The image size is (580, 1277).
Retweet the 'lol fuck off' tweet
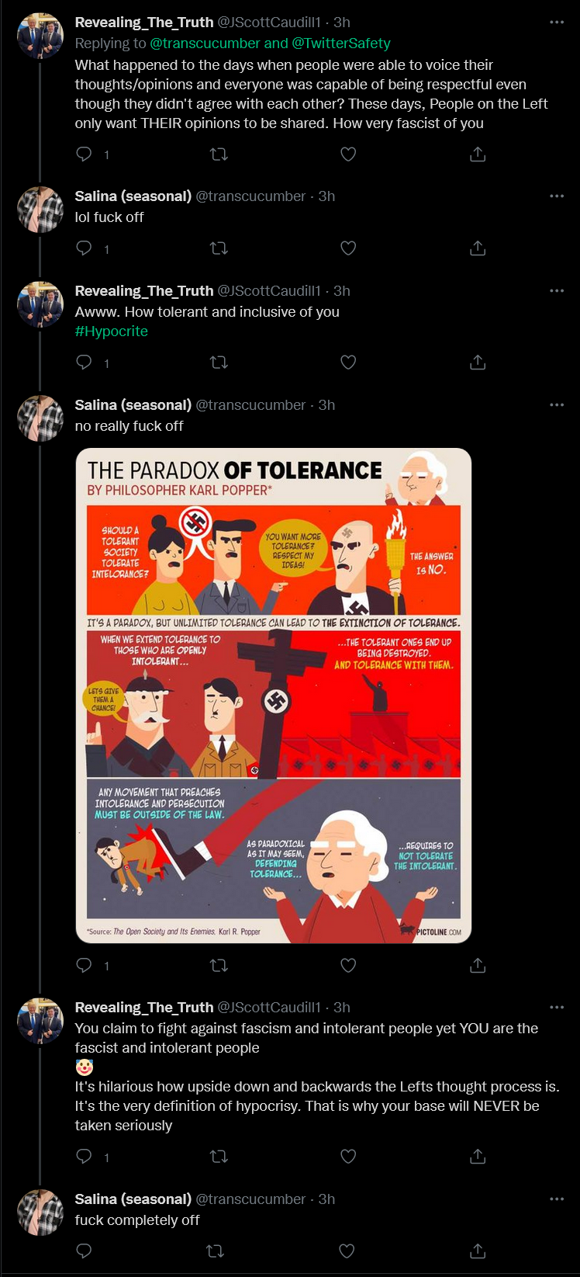[x=219, y=248]
